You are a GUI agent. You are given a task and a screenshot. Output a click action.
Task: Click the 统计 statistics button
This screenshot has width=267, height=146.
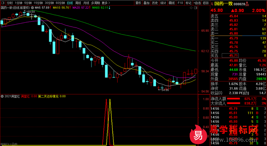(163, 3)
